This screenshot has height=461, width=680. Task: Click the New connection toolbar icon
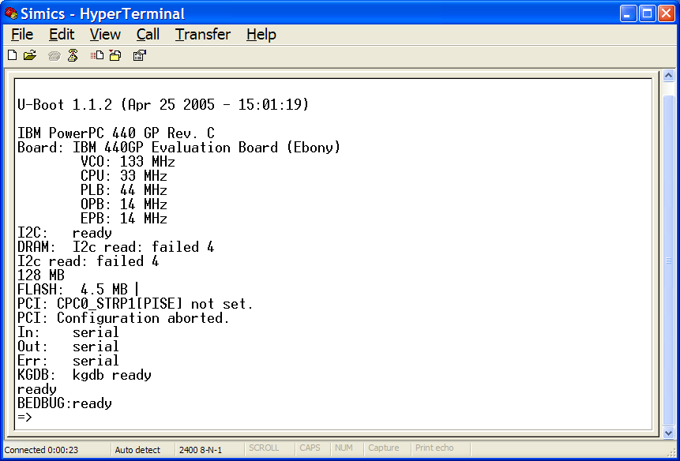(13, 55)
